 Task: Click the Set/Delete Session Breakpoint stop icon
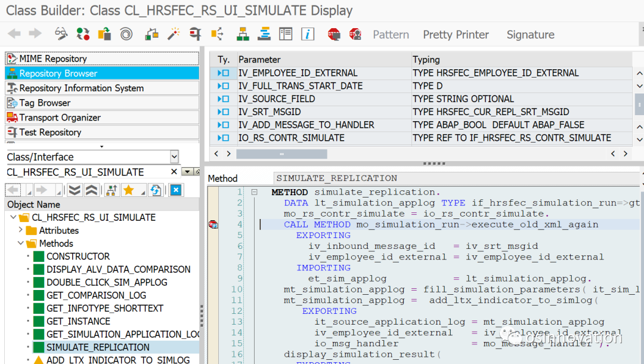pyautogui.click(x=334, y=33)
